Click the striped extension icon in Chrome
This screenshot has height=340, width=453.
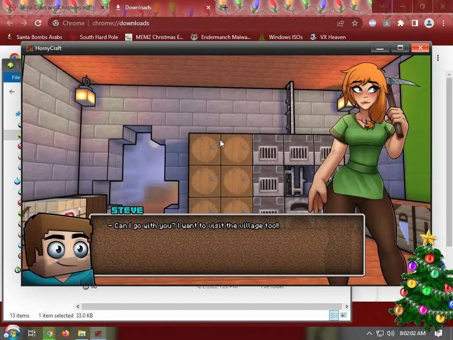[372, 23]
